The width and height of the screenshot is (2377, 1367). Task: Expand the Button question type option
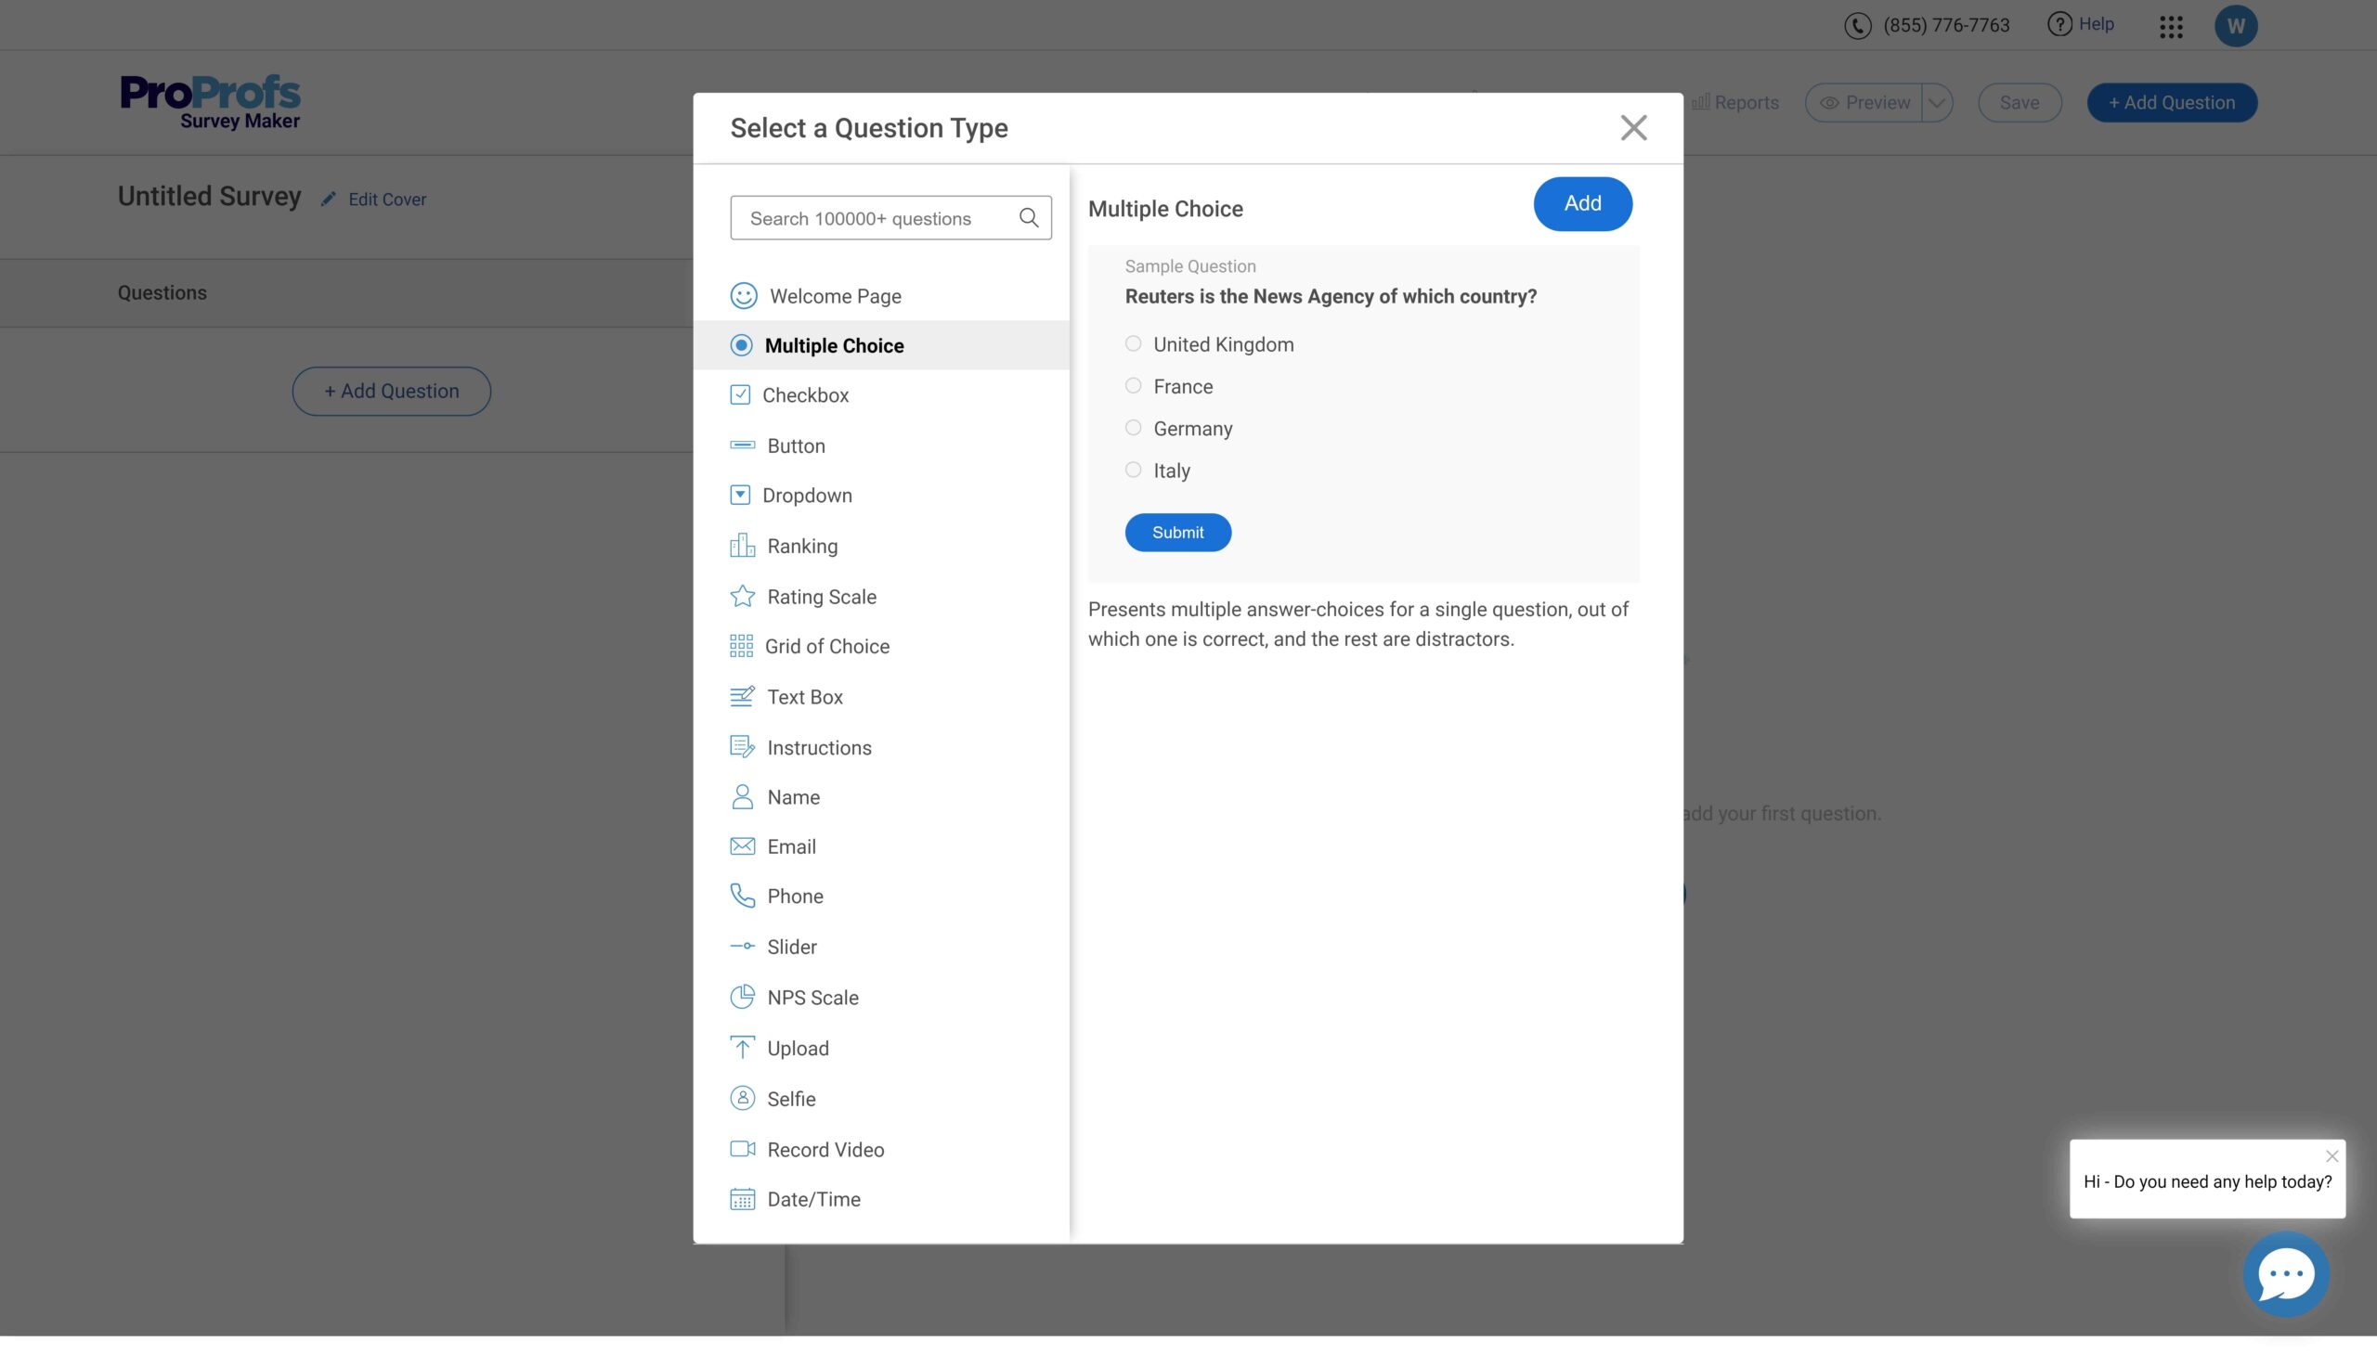(x=797, y=445)
